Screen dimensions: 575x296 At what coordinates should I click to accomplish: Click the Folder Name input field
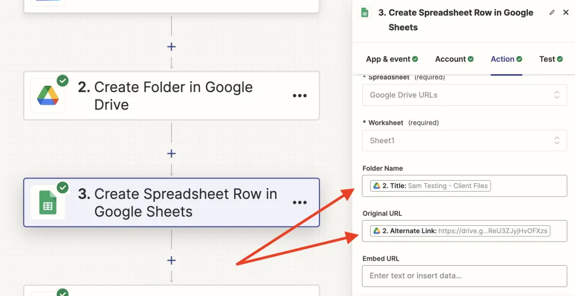click(464, 186)
